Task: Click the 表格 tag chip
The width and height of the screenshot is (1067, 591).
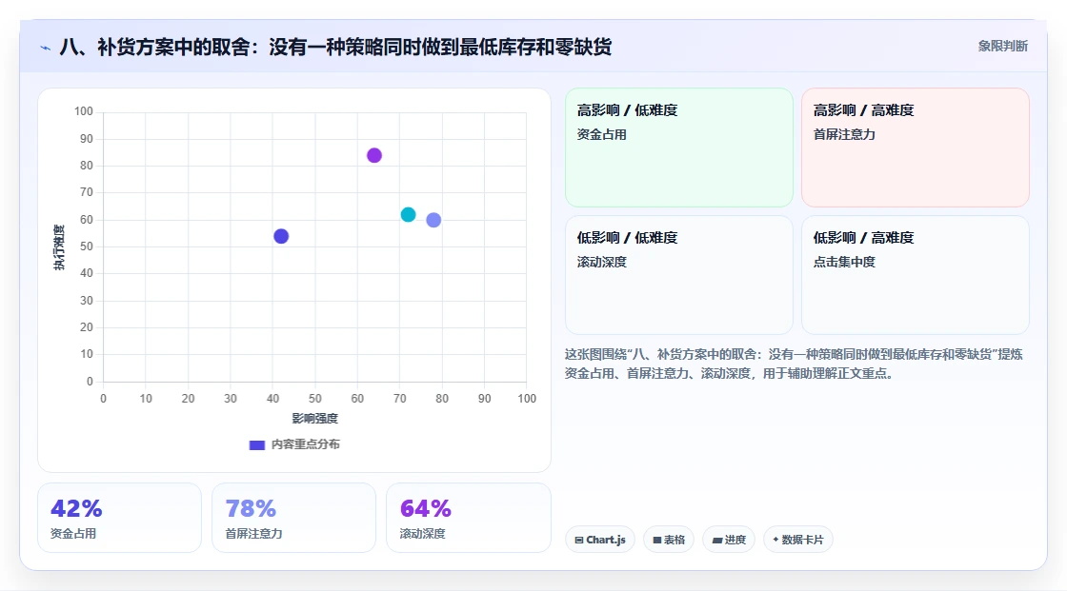Action: (x=668, y=540)
